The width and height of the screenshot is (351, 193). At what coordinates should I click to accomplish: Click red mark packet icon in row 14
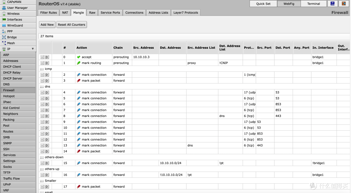coord(79,151)
